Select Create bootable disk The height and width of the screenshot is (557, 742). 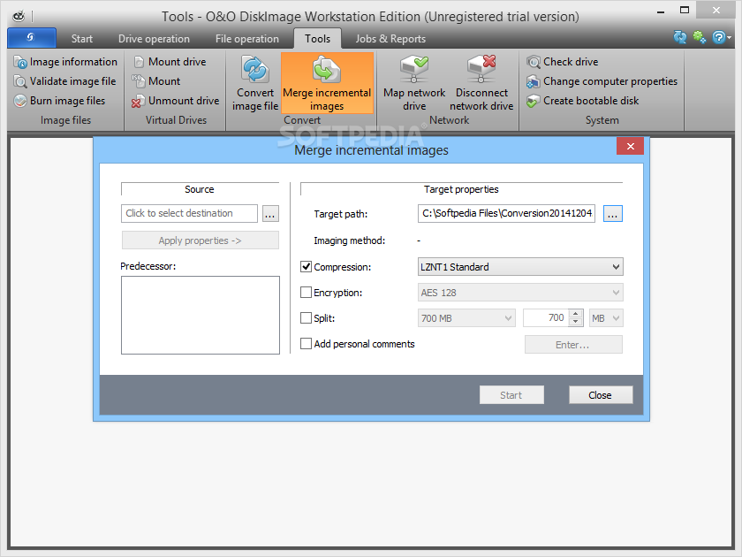point(582,101)
